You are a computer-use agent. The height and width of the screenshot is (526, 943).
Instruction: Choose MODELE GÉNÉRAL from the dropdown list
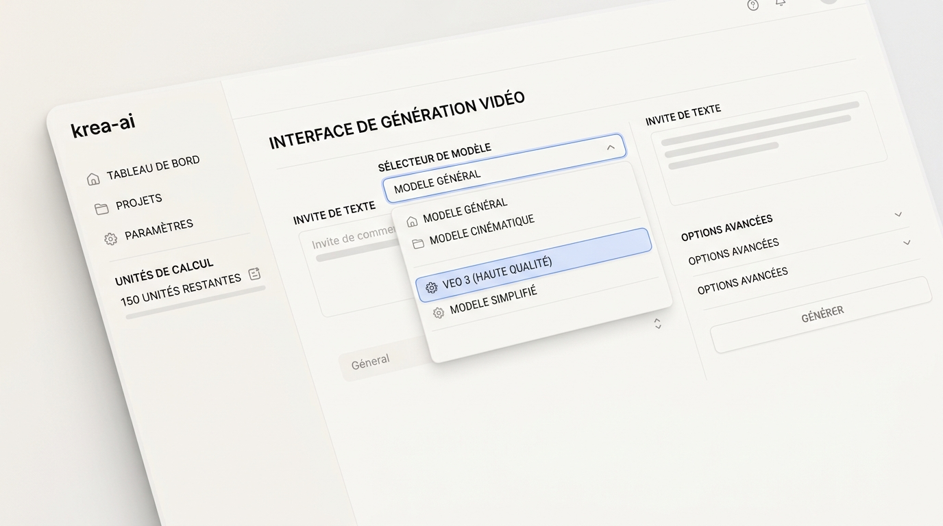click(x=465, y=212)
